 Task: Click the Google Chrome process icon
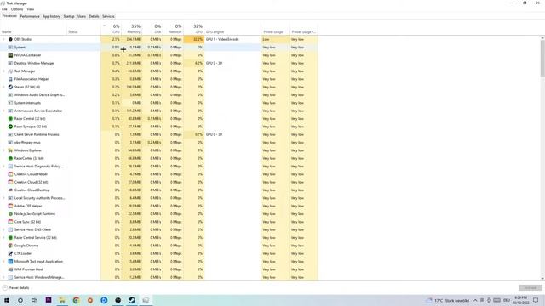(10, 246)
